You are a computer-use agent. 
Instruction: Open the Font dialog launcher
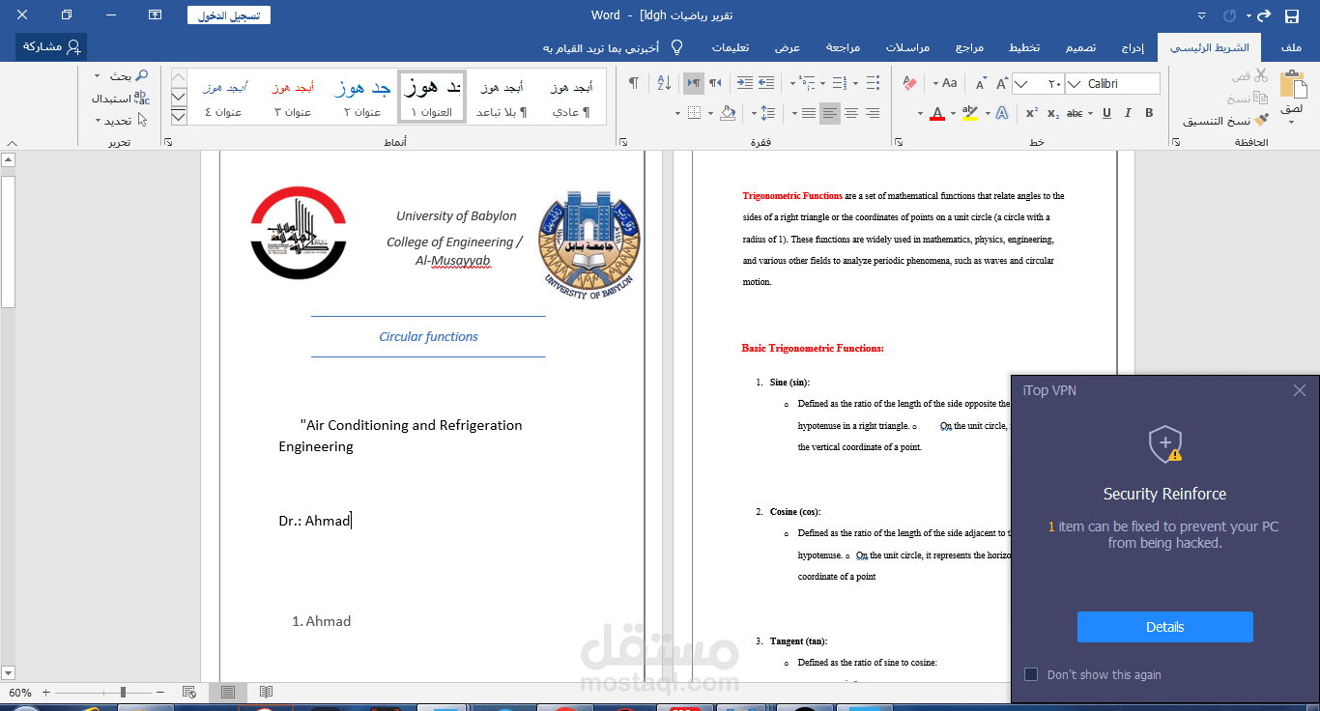[x=899, y=142]
